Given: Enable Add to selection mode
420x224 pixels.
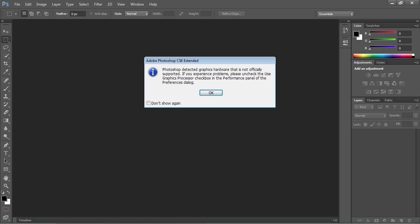Looking at the screenshot, I should [31, 14].
